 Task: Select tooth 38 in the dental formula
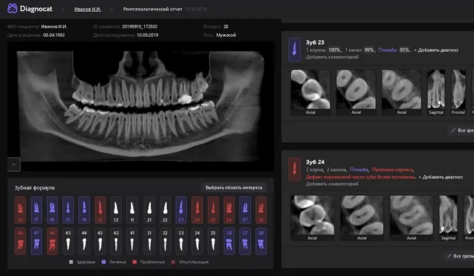click(261, 241)
